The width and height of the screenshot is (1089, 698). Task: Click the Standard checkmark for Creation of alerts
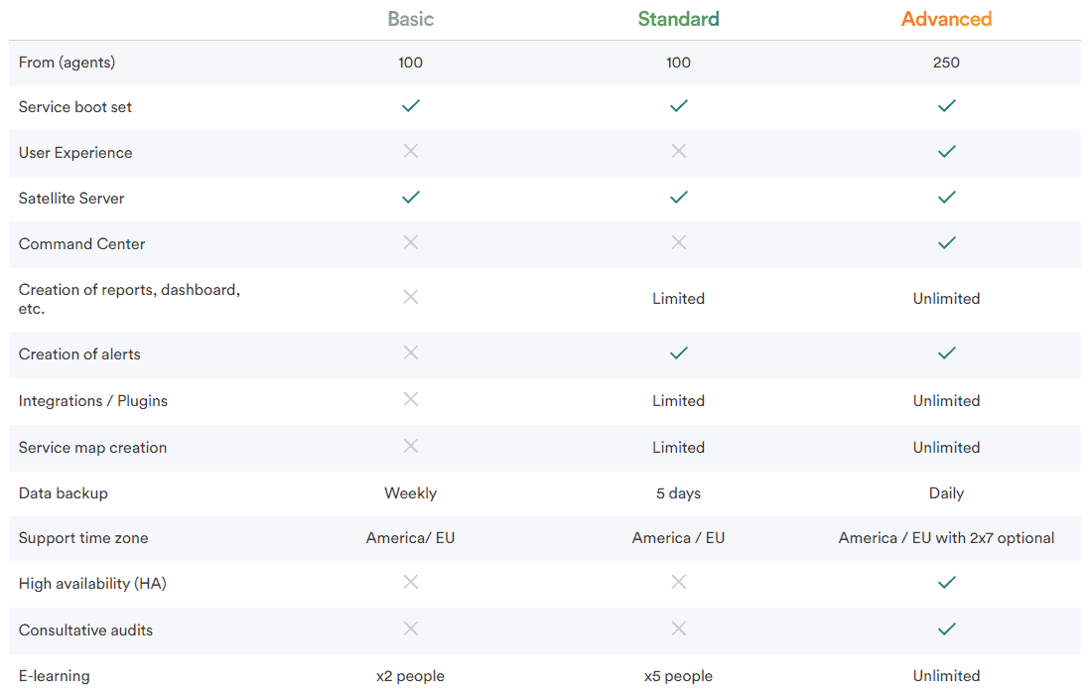pyautogui.click(x=679, y=352)
